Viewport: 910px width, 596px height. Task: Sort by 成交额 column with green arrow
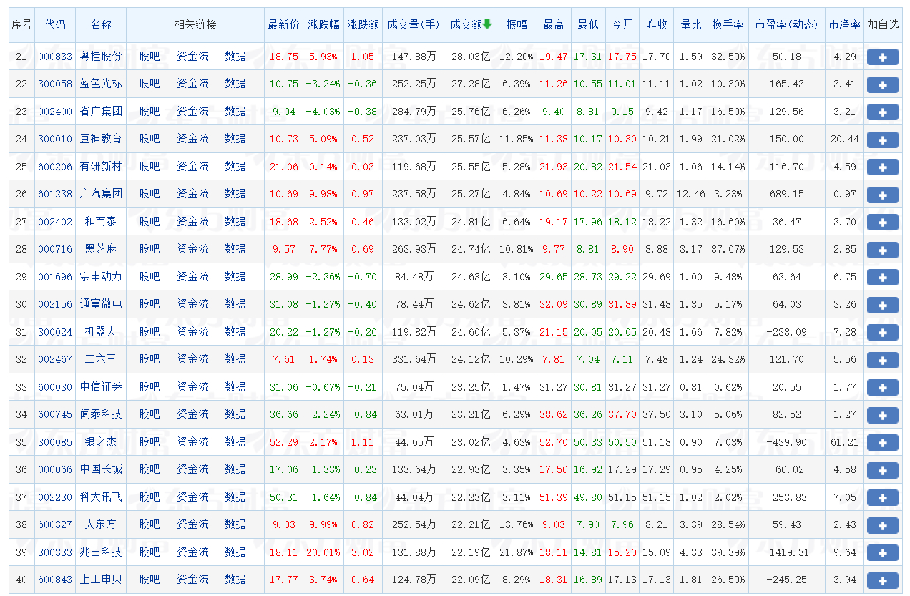pos(471,24)
